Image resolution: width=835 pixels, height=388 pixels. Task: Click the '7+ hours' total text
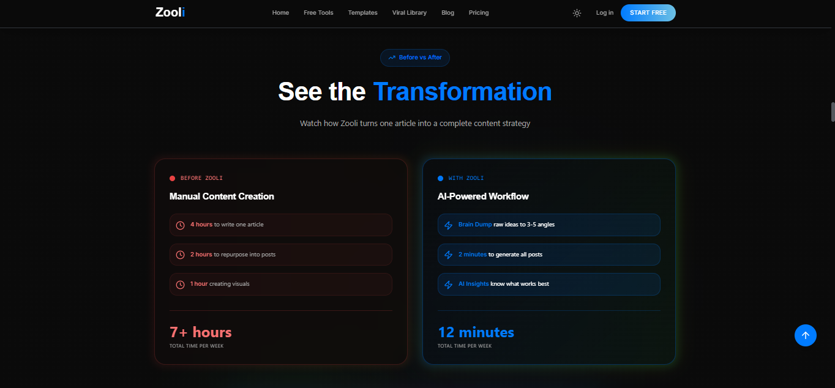[x=201, y=332]
